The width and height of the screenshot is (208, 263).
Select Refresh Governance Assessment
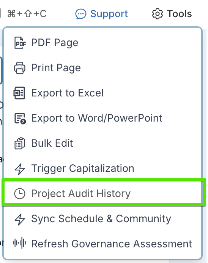(102, 244)
